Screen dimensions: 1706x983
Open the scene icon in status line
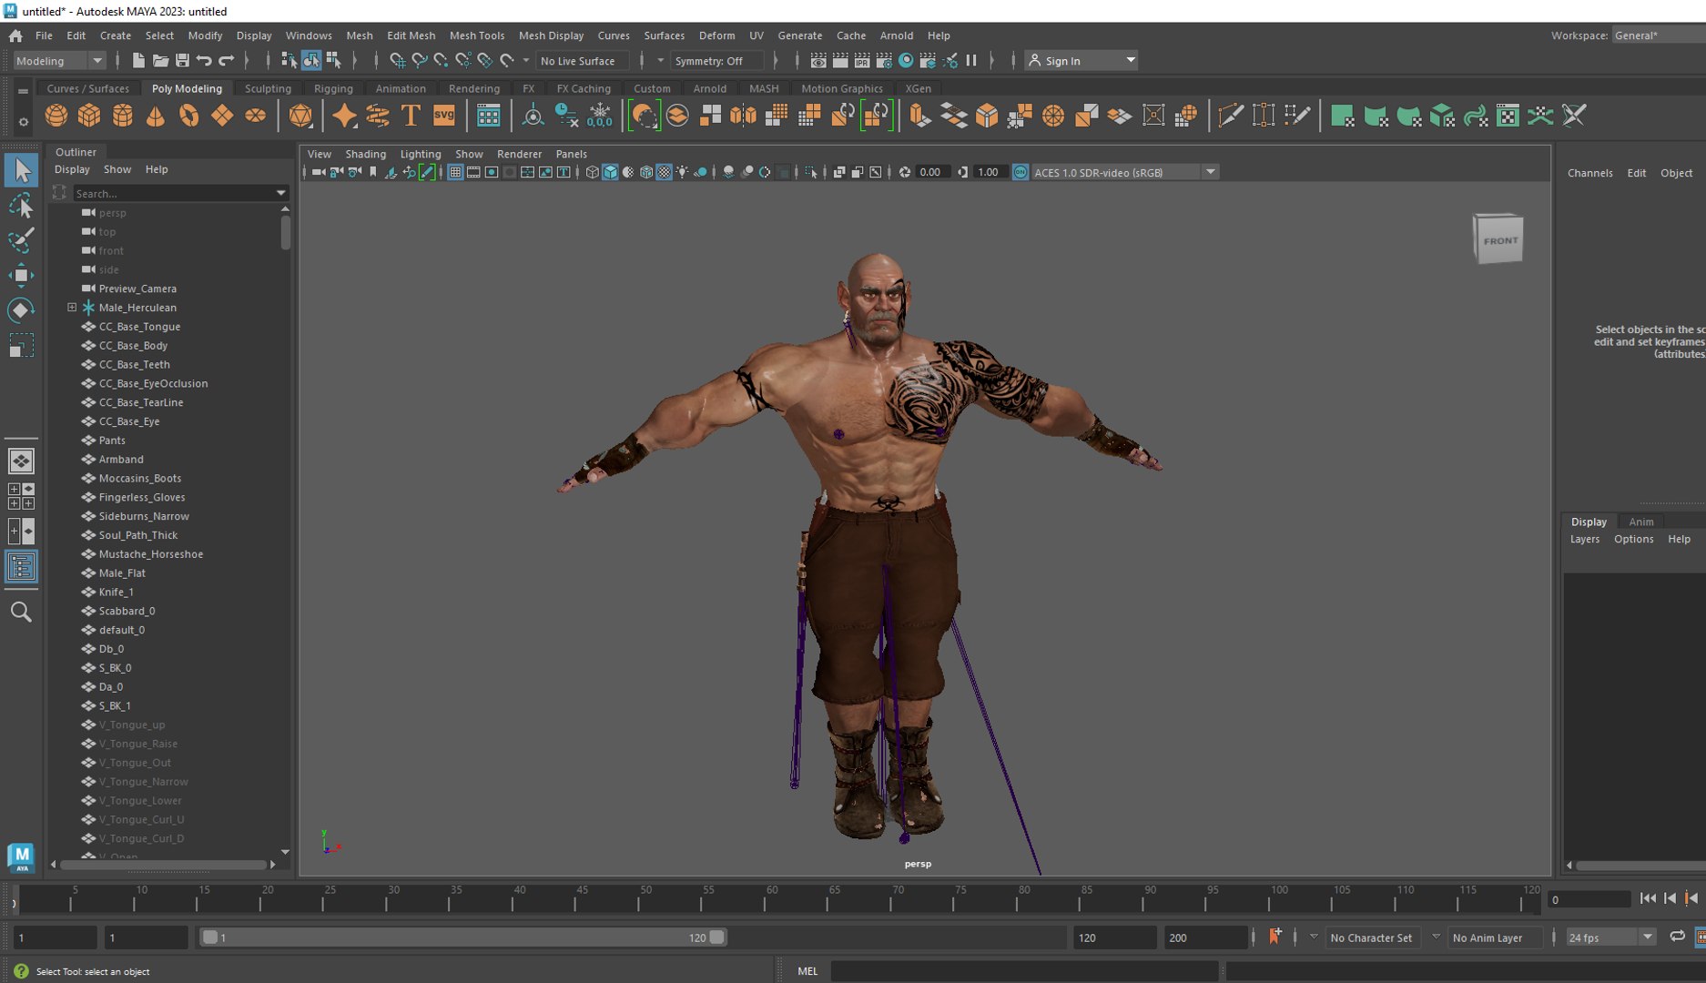160,61
